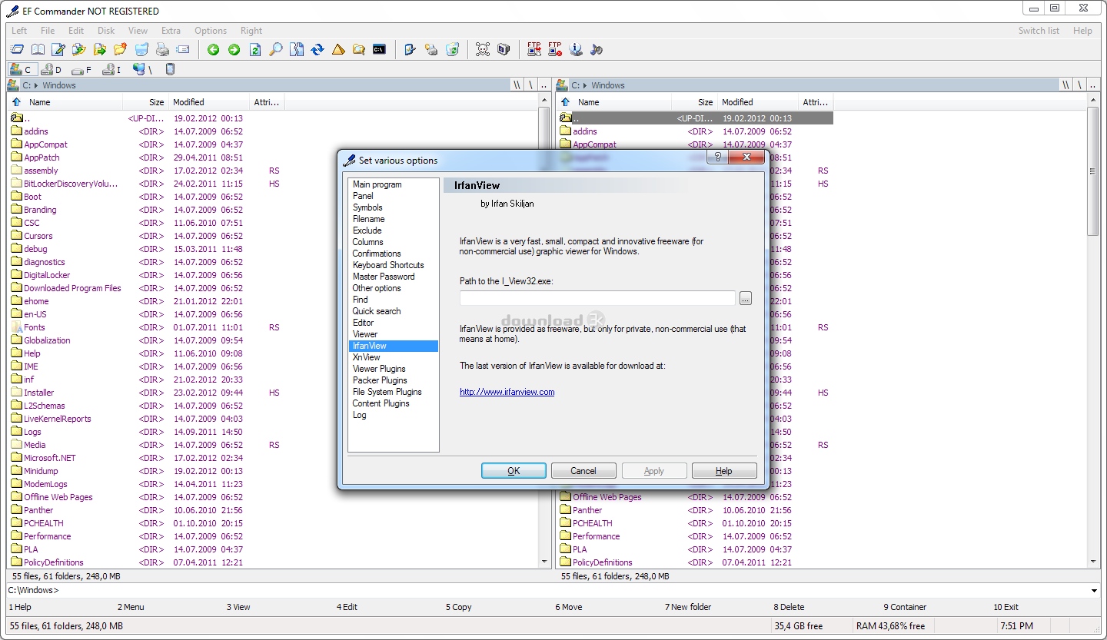
Task: Open the irfanview.com link
Action: [x=507, y=392]
